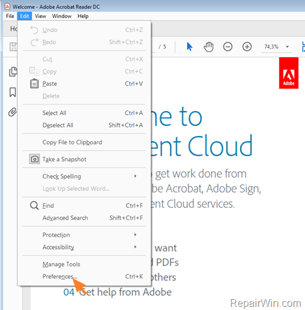Activate the hand pan tool

pyautogui.click(x=208, y=47)
